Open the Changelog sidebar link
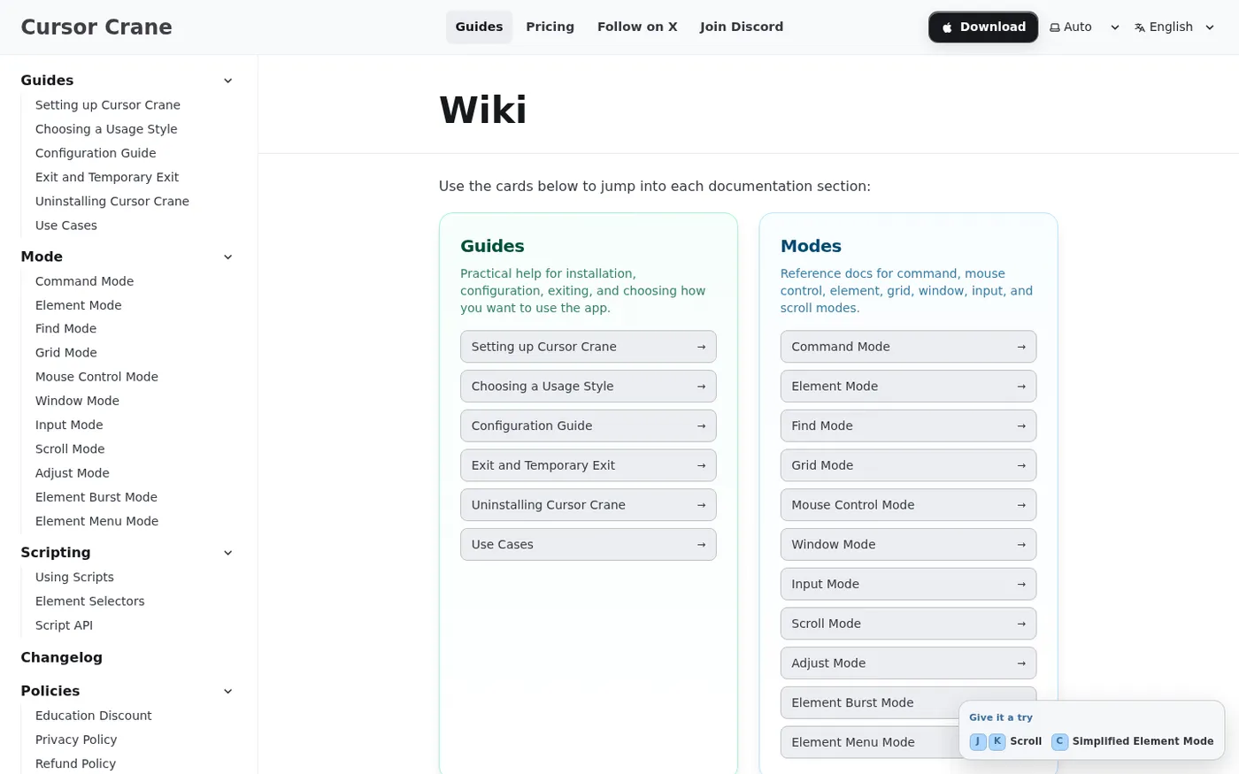1239x774 pixels. point(62,657)
